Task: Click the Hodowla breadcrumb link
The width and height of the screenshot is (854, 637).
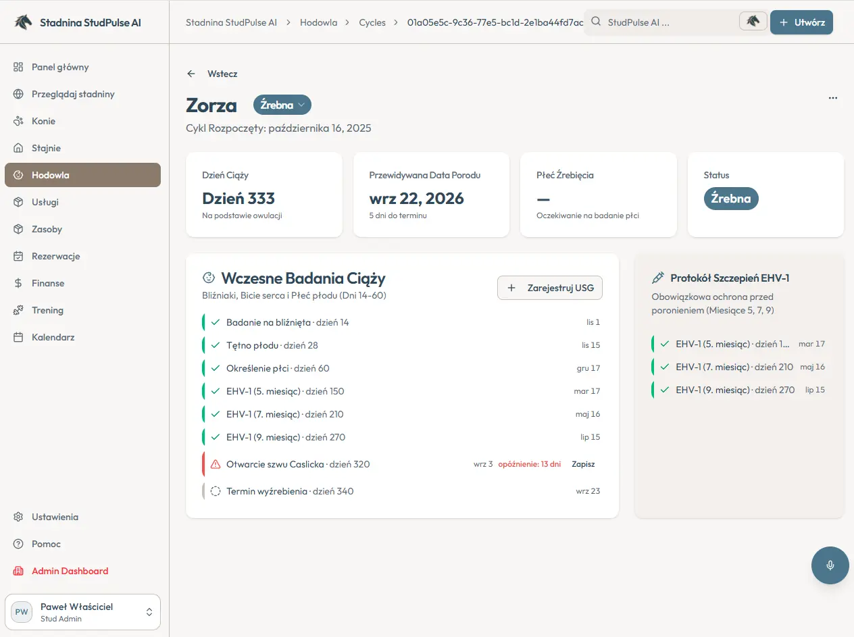Action: (x=318, y=22)
